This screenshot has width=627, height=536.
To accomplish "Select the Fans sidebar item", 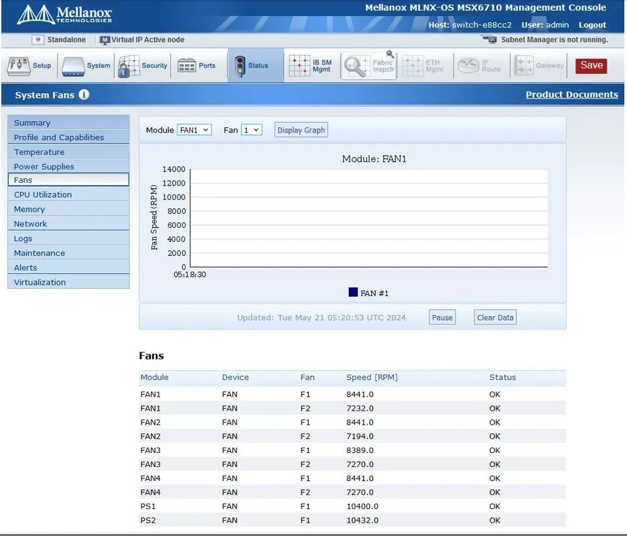I will [68, 180].
